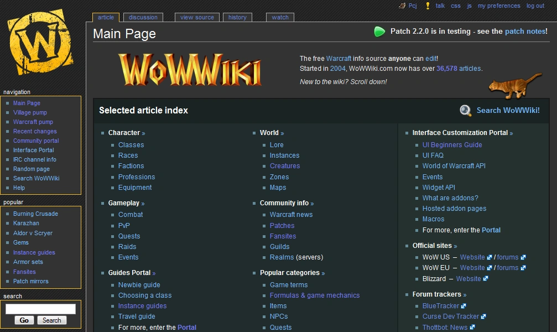Viewport: 557px width, 332px height.
Task: Click external link icon after Thottbot News
Action: coord(472,328)
